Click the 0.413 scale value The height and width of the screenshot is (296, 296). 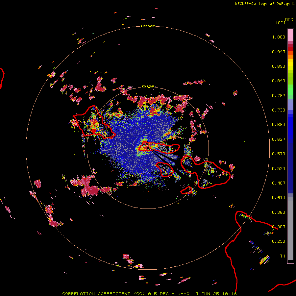[279, 198]
